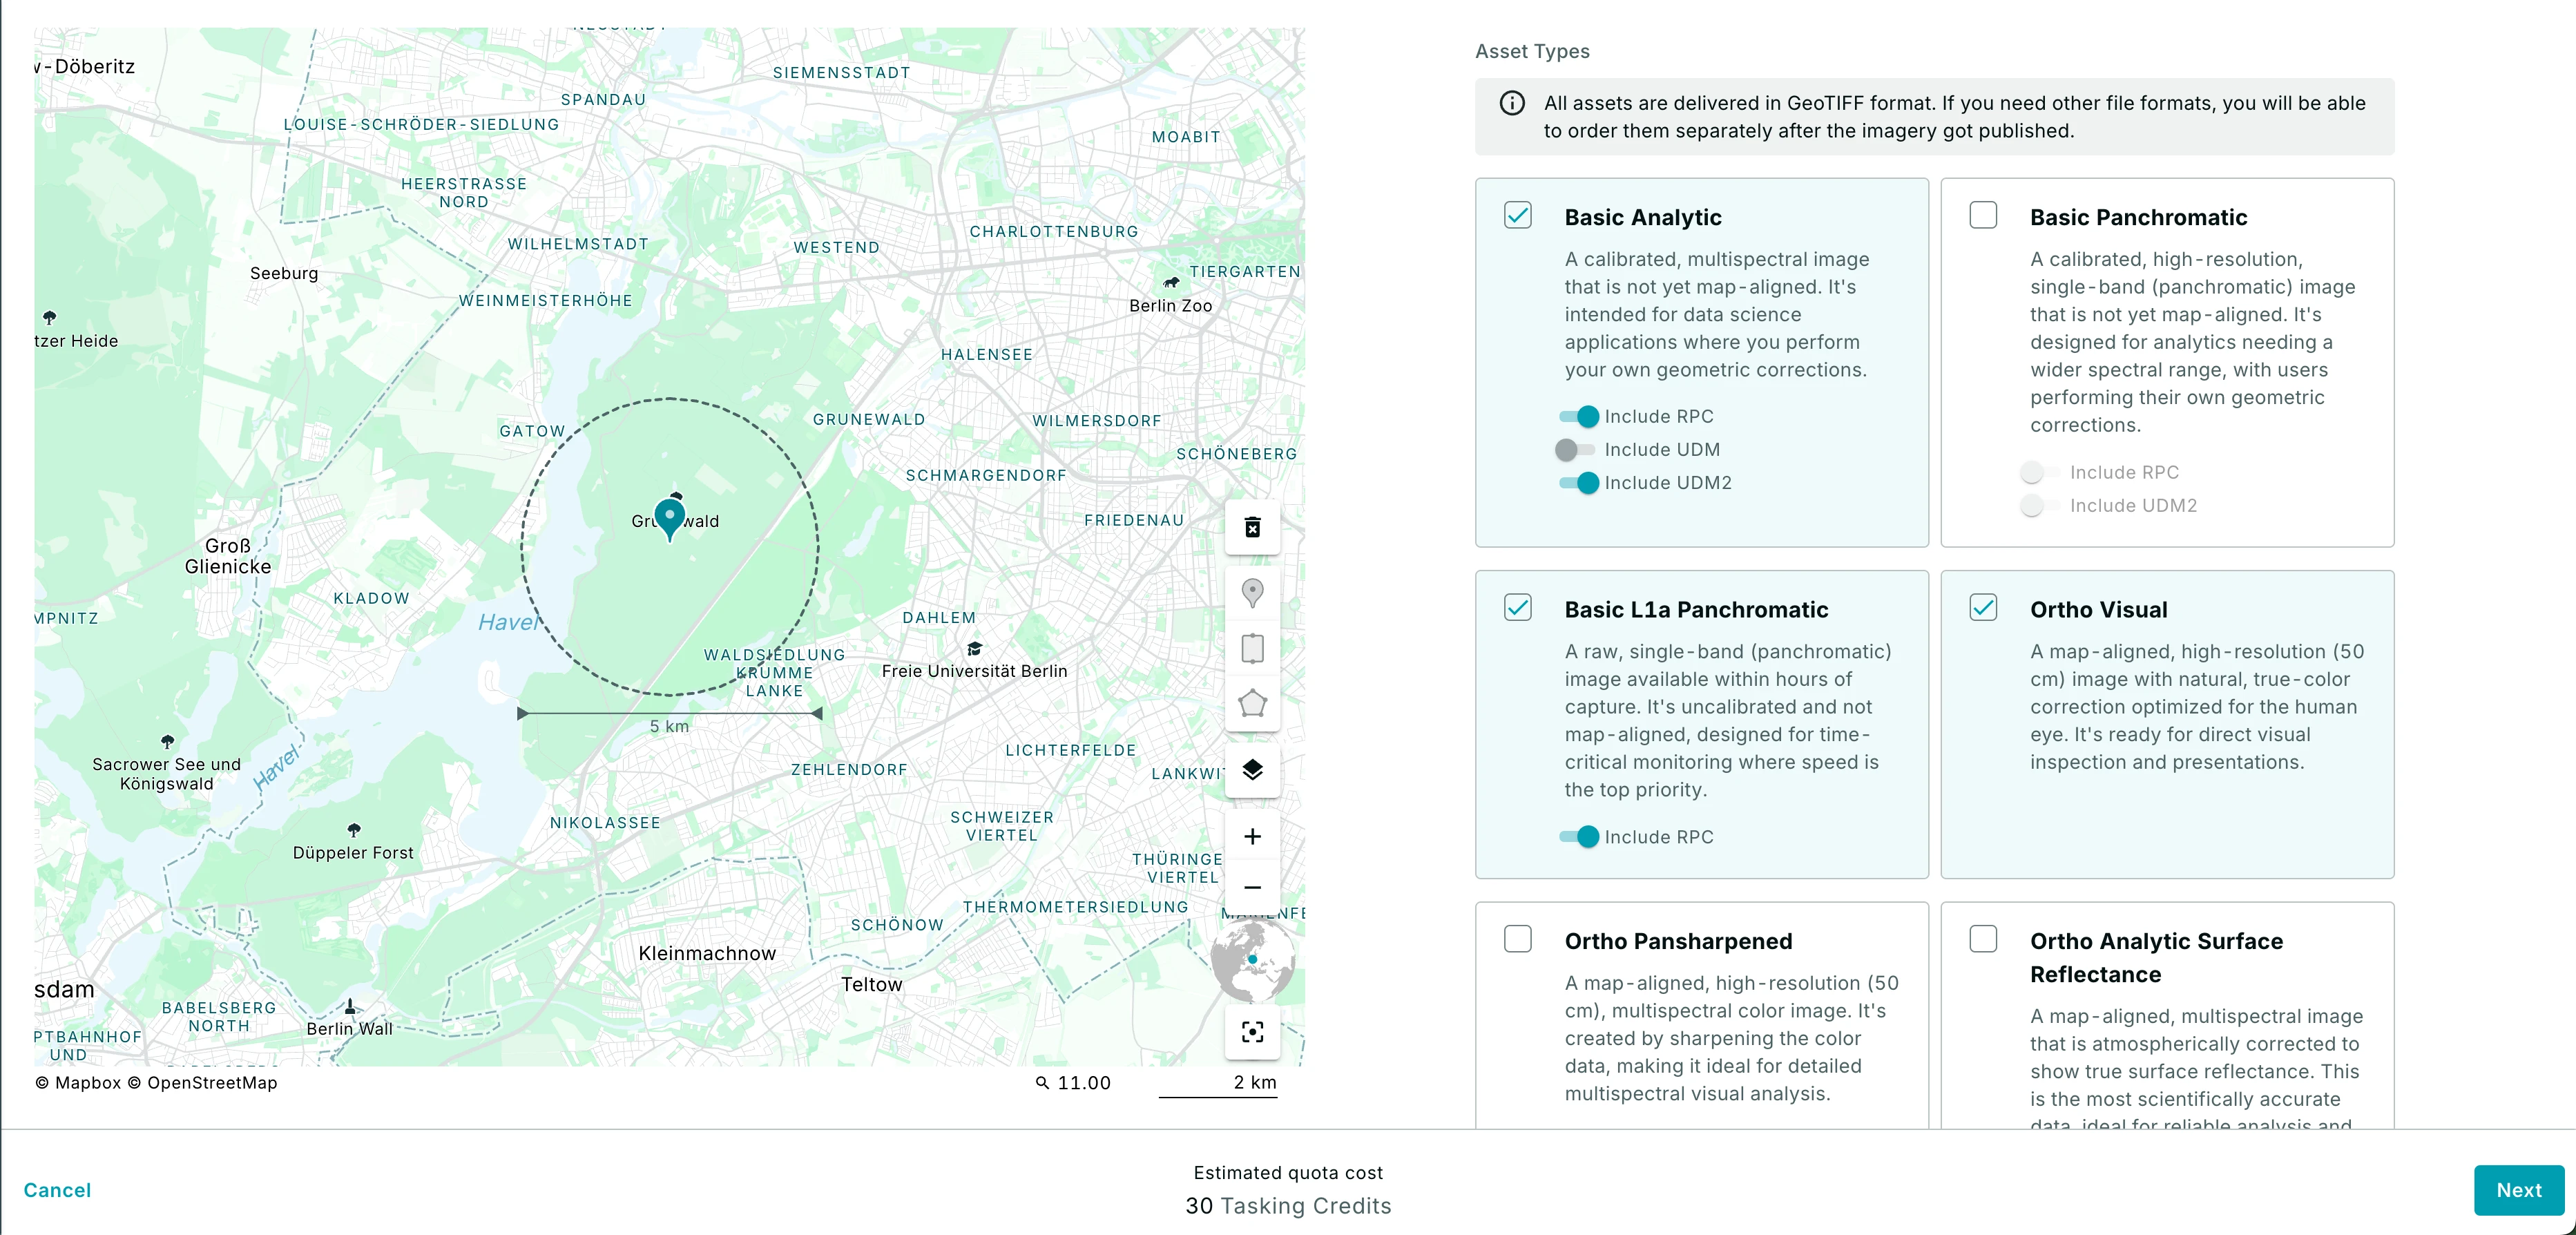2576x1235 pixels.
Task: Zoom out on the map
Action: pos(1252,887)
